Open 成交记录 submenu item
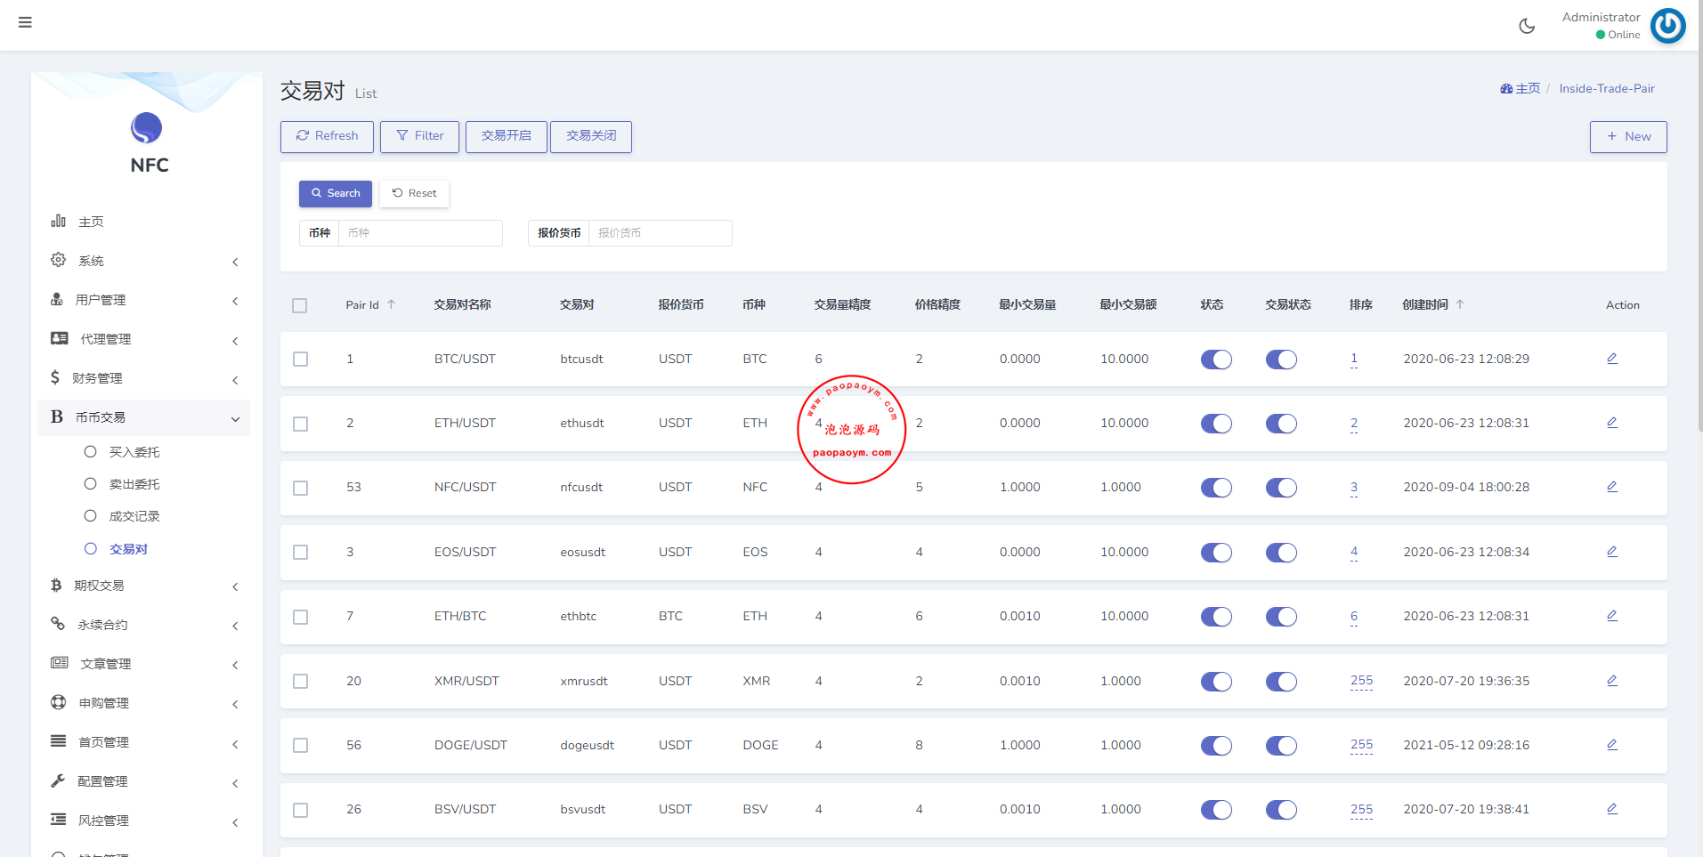1703x857 pixels. pos(134,516)
